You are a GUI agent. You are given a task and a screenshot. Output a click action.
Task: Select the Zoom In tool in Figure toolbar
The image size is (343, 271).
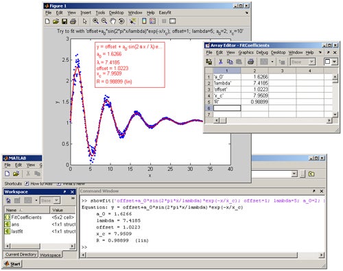[95, 21]
